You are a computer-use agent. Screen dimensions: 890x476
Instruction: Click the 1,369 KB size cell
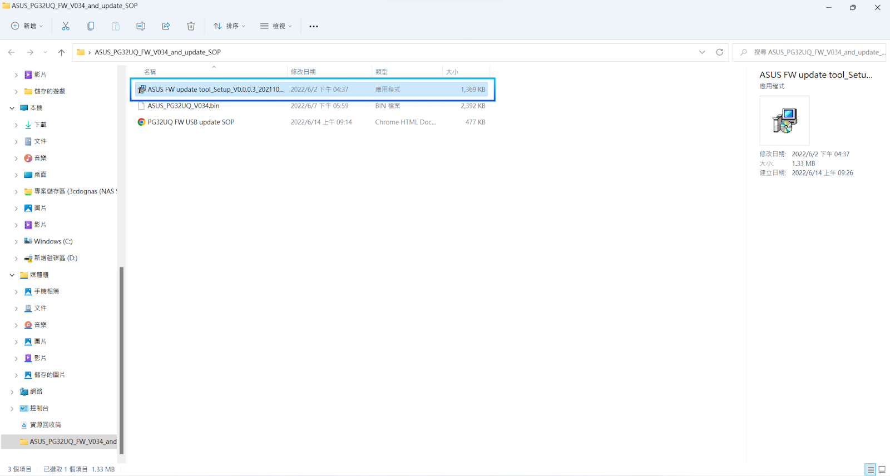click(x=473, y=89)
